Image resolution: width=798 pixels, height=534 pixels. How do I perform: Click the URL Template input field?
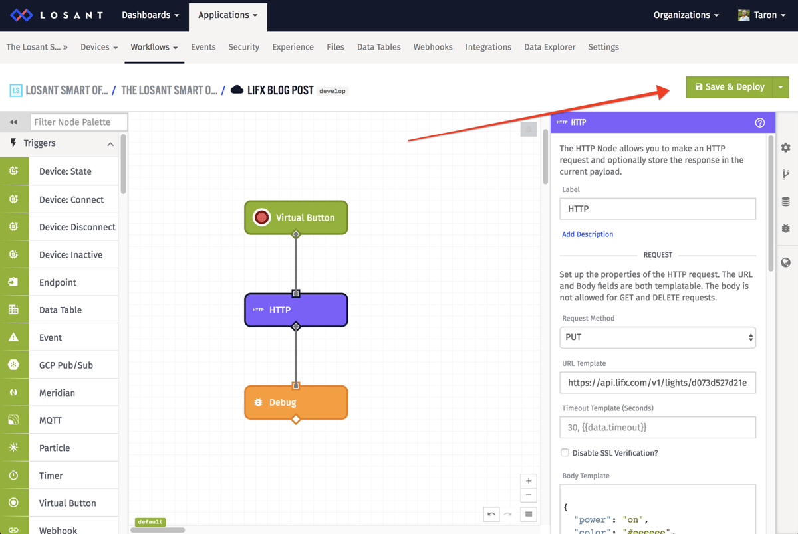coord(657,382)
